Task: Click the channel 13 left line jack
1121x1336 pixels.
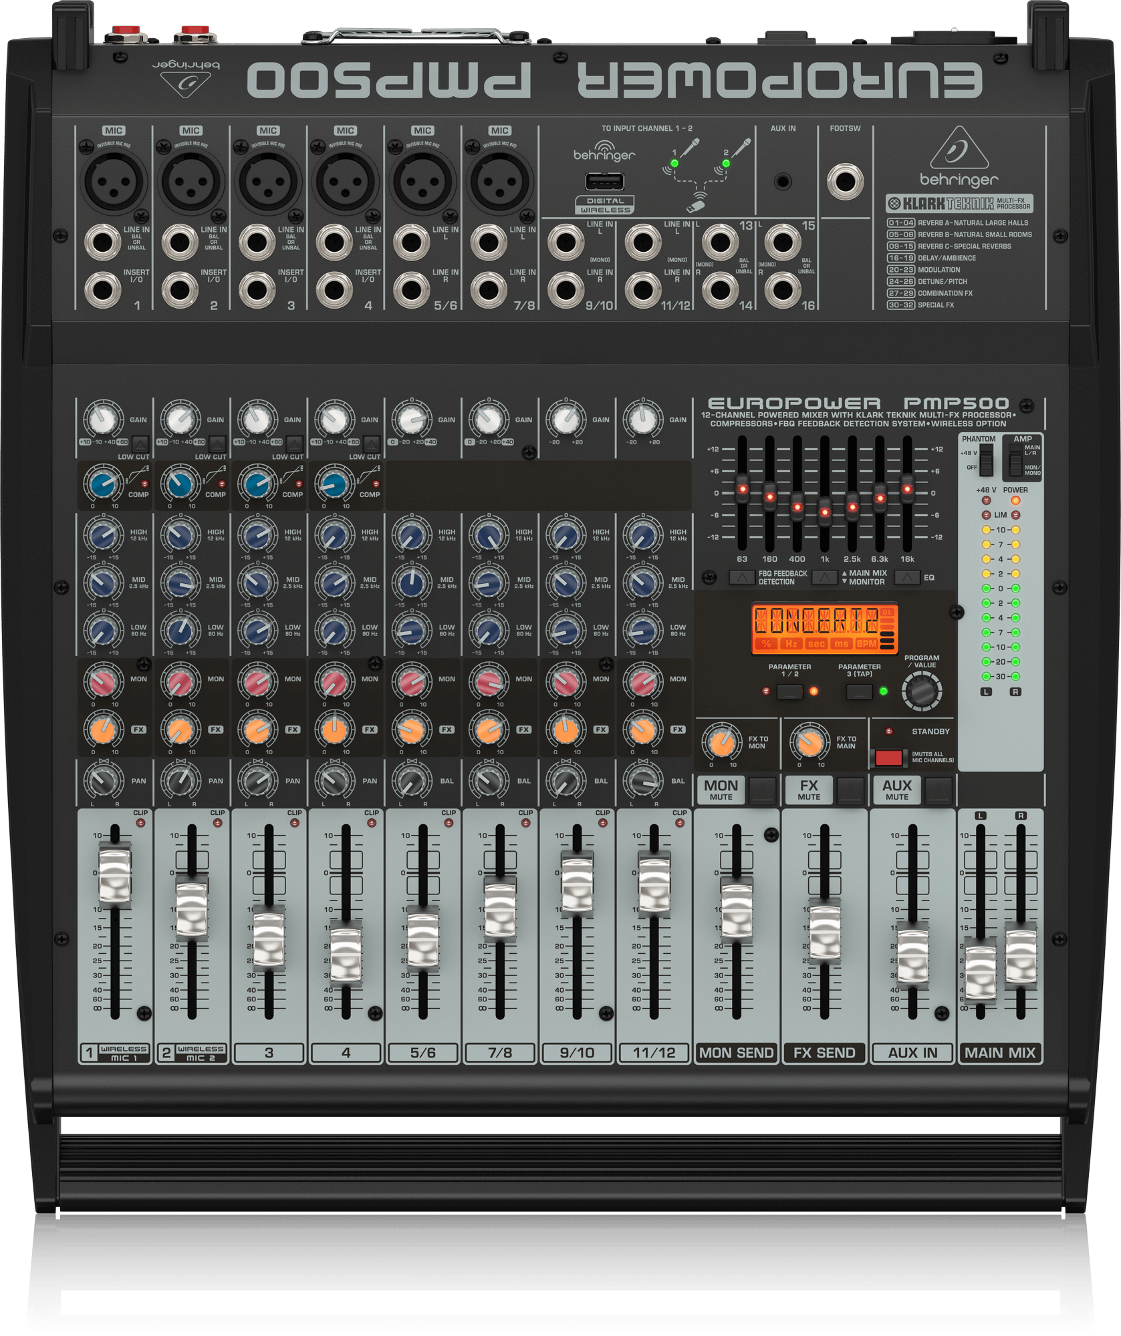Action: pyautogui.click(x=720, y=241)
